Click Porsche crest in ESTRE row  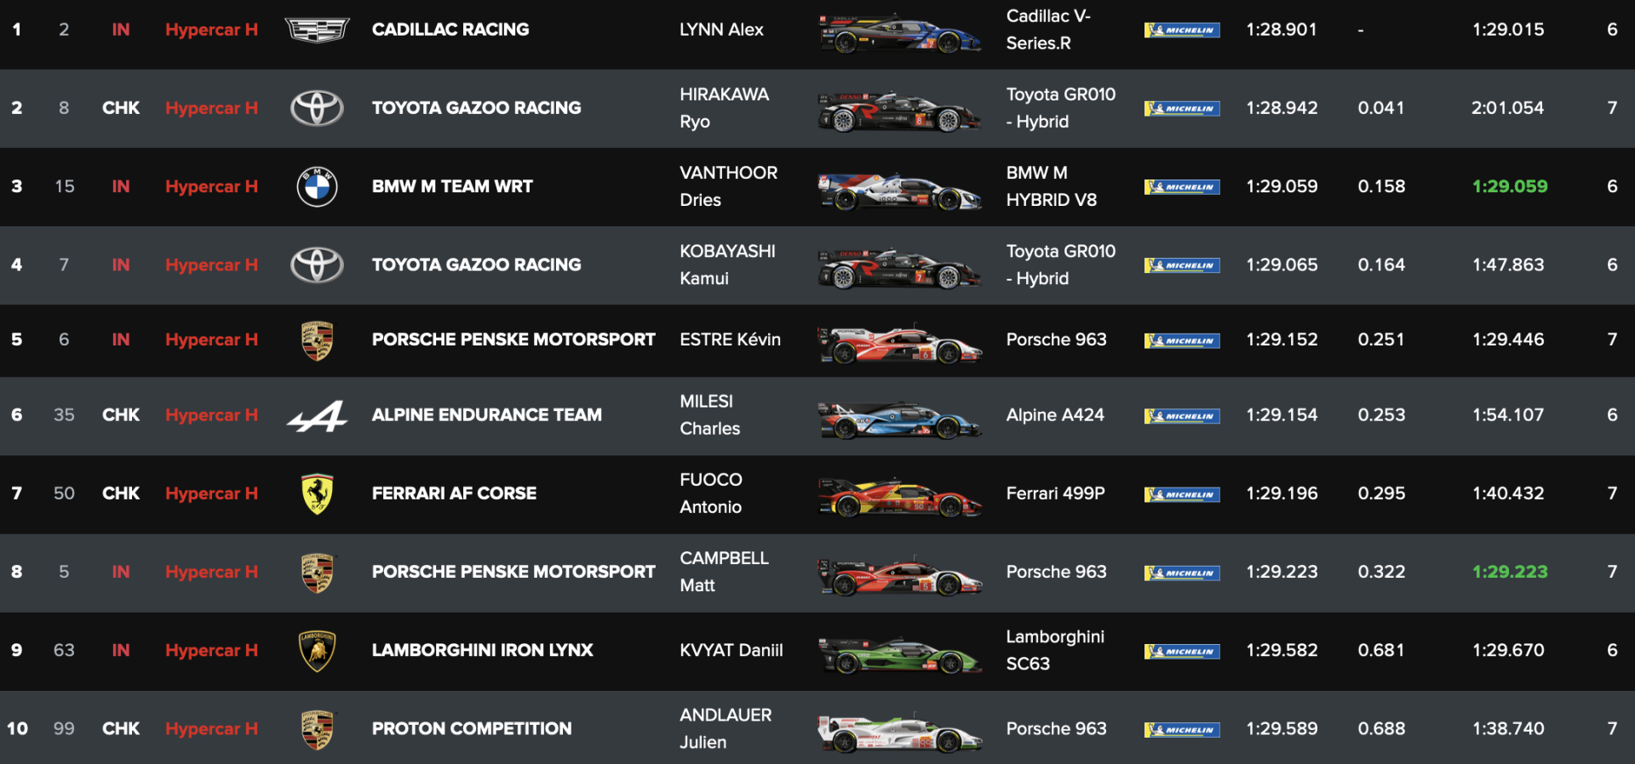click(x=317, y=340)
